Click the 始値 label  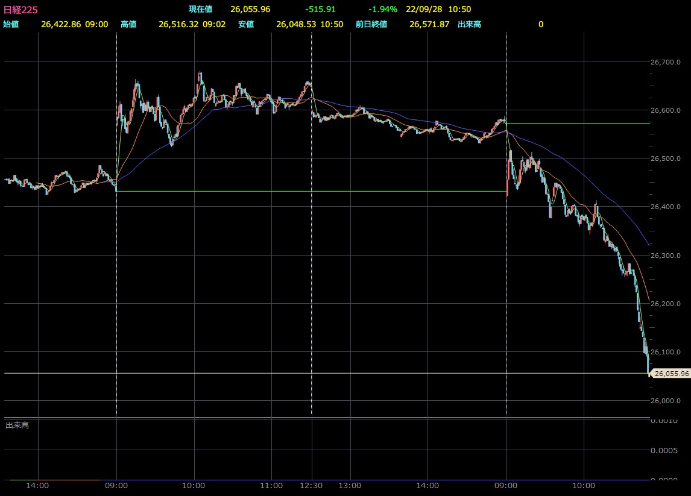[11, 24]
